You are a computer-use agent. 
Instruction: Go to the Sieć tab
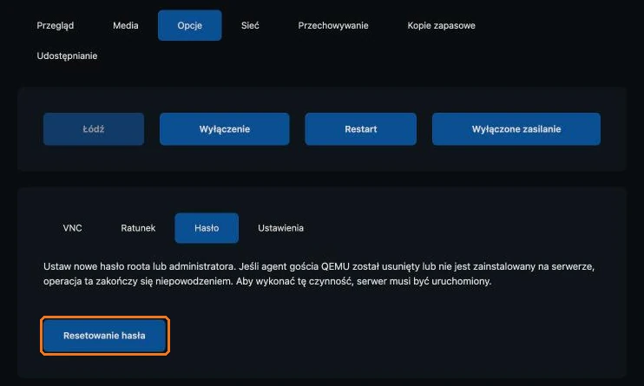click(x=250, y=25)
